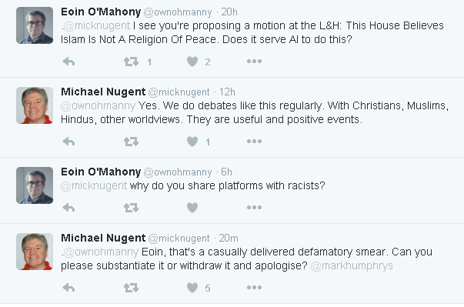Screen dimensions: 464x307
Task: Like the tweet with 2 likes
Action: coord(192,62)
